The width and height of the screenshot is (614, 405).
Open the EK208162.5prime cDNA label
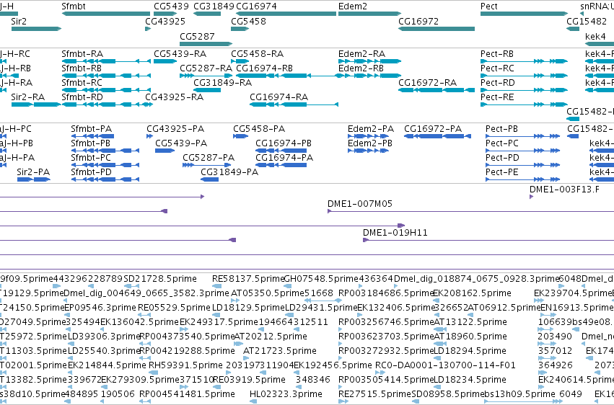(472, 293)
